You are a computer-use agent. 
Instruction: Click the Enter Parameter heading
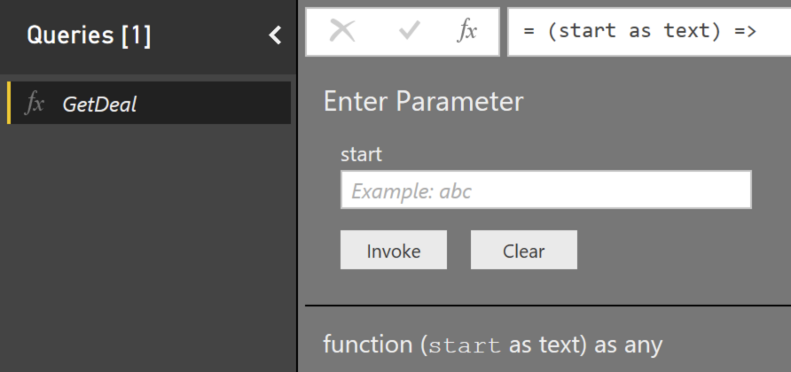(x=423, y=102)
